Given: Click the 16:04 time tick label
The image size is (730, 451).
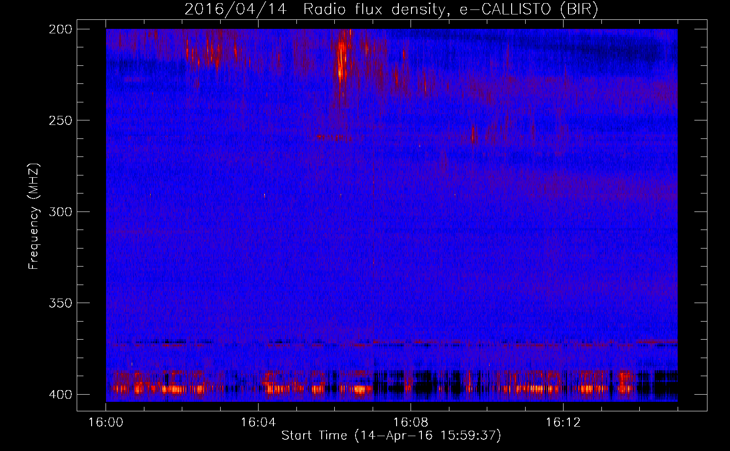Looking at the screenshot, I should point(258,423).
